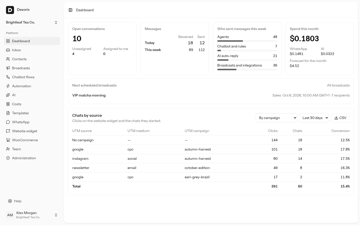
Task: Open the Administration menu item
Action: click(32, 158)
